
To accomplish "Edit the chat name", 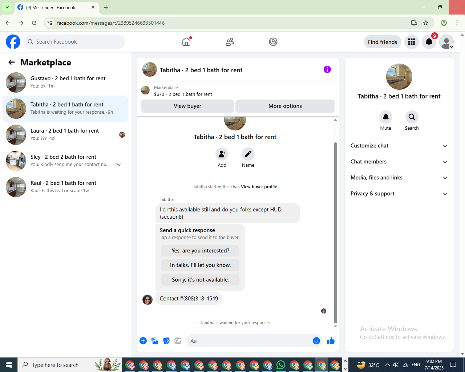I will coord(248,154).
